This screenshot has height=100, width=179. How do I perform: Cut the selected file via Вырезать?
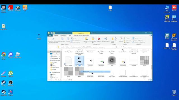(74, 38)
